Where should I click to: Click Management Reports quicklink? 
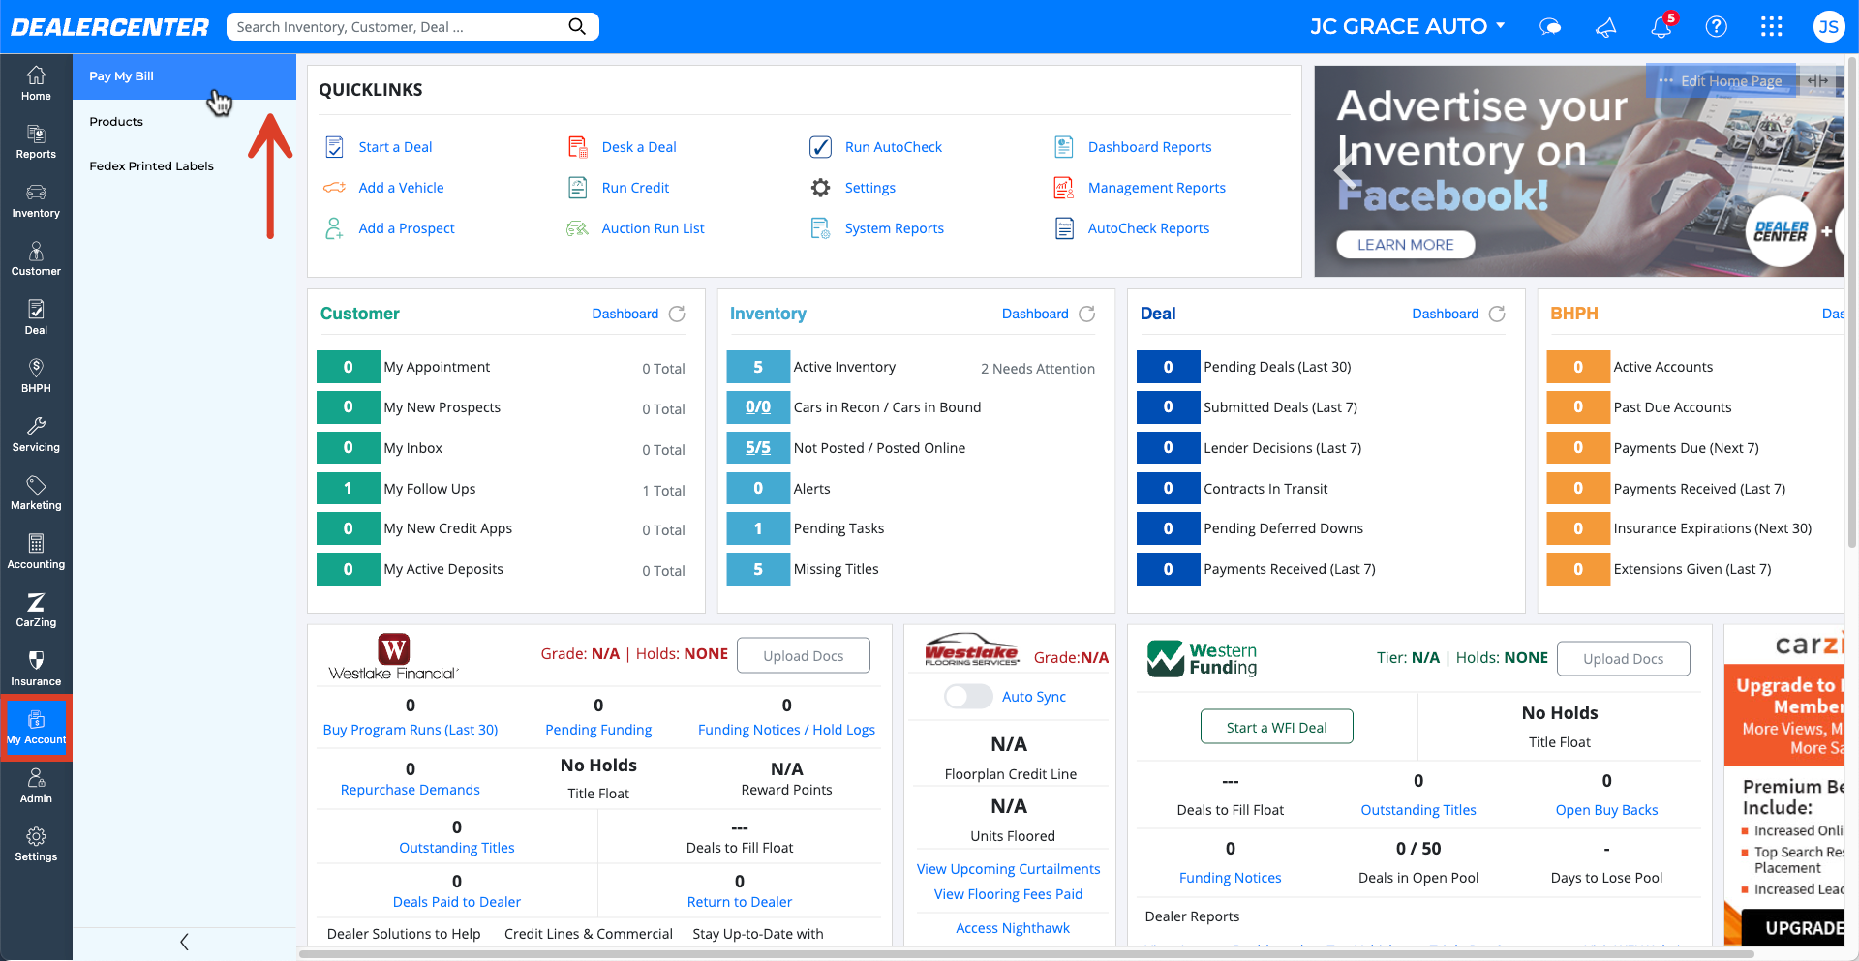1156,188
